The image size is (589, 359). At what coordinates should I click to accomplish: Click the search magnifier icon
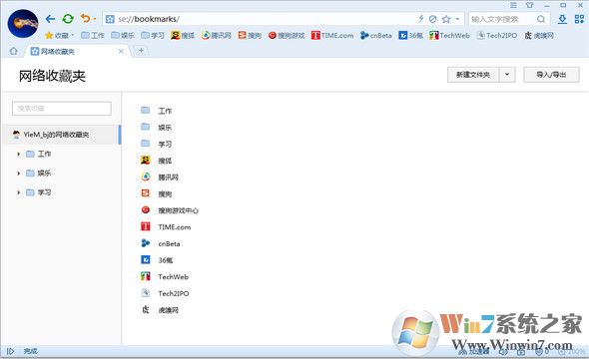point(540,19)
